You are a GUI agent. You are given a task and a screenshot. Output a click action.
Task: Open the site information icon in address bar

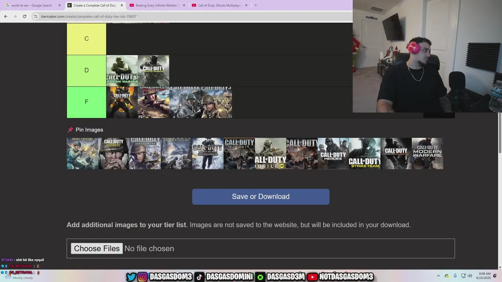(x=36, y=16)
